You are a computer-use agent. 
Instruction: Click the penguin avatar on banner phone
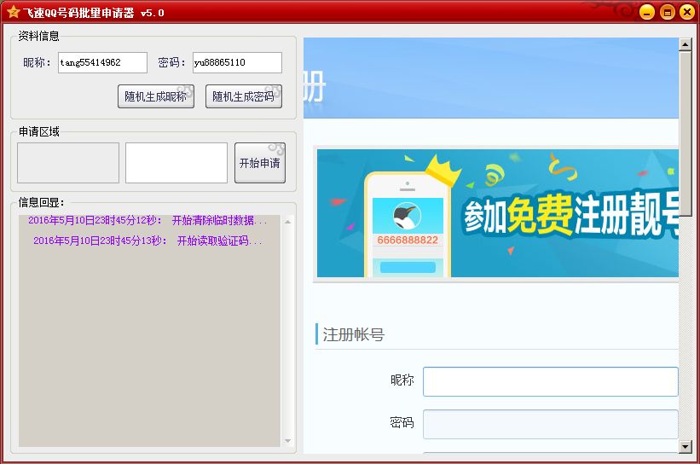[408, 216]
